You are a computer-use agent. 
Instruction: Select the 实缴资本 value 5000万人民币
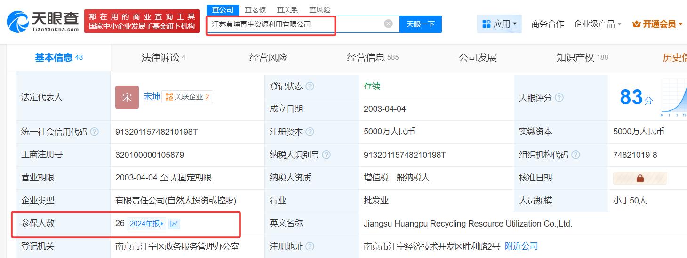click(x=639, y=132)
